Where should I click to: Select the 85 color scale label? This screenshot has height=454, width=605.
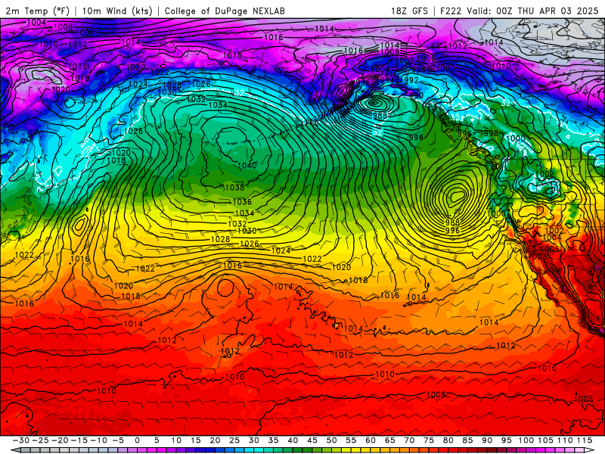(467, 440)
